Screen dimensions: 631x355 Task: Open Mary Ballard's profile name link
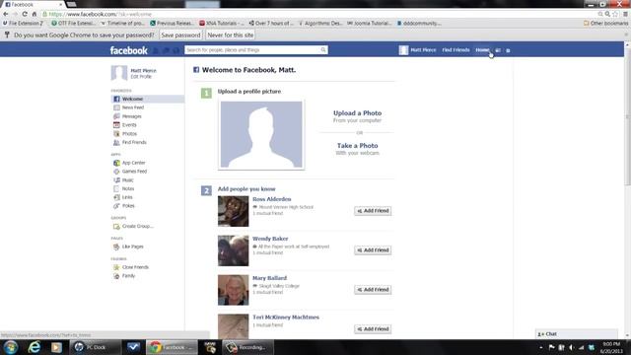(x=269, y=278)
